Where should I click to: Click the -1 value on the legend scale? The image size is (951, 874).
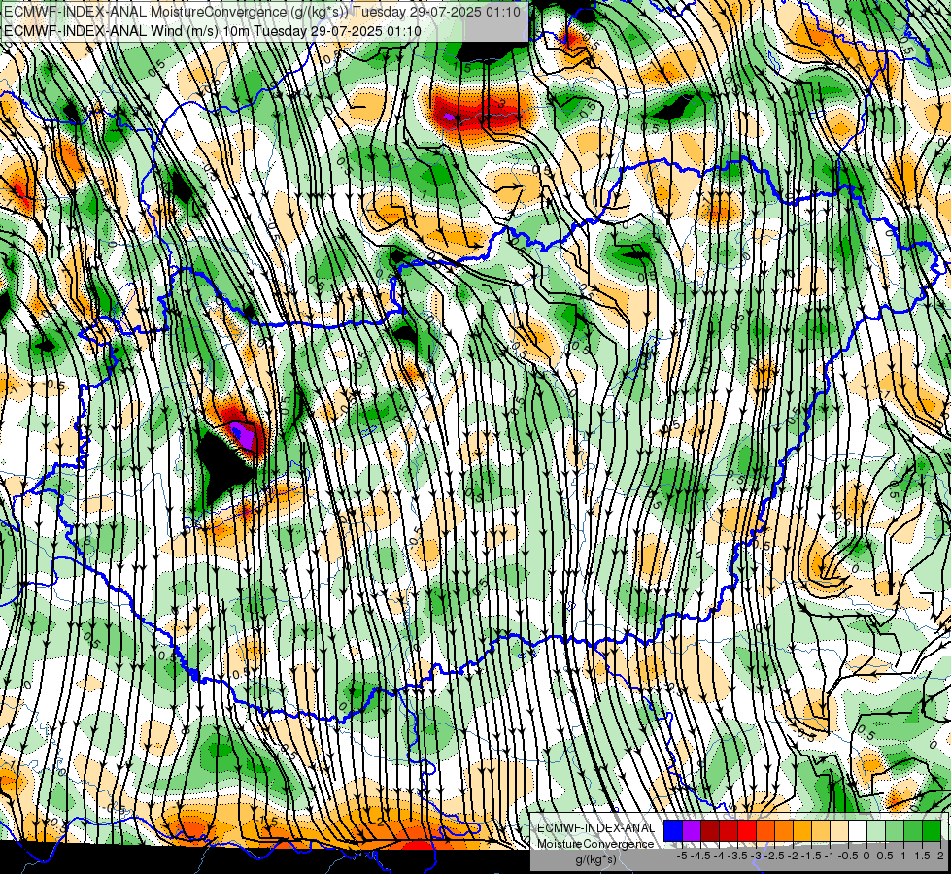coord(830,856)
